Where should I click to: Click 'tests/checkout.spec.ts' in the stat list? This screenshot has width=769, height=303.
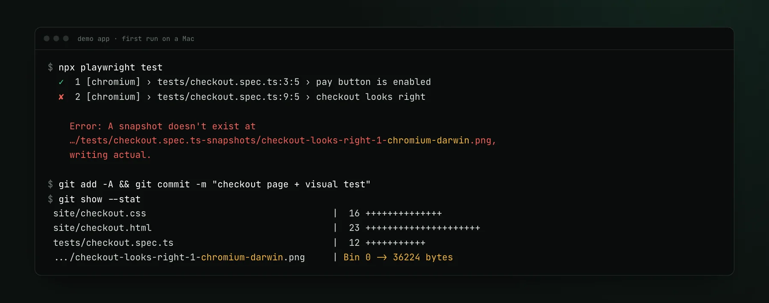click(113, 243)
